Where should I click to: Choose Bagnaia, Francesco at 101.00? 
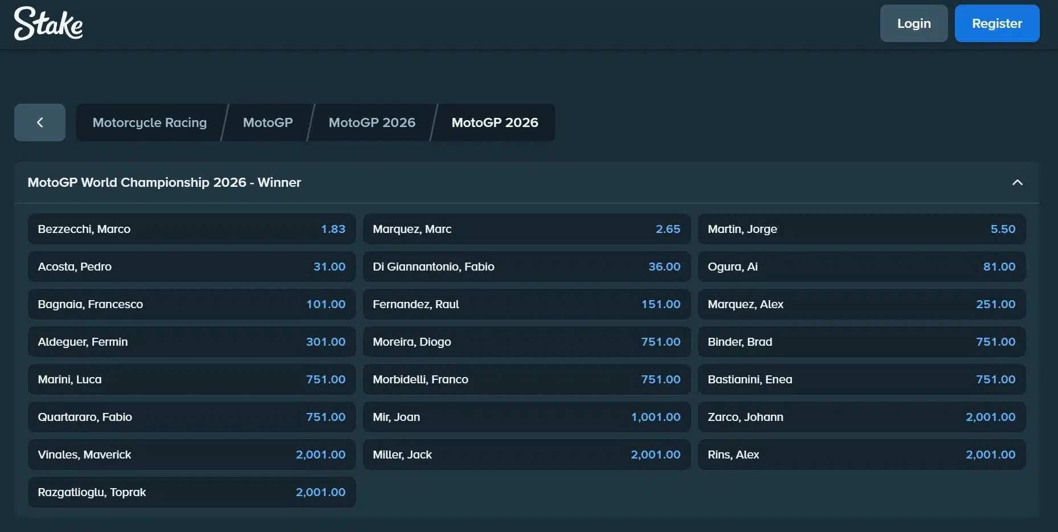[x=192, y=304]
